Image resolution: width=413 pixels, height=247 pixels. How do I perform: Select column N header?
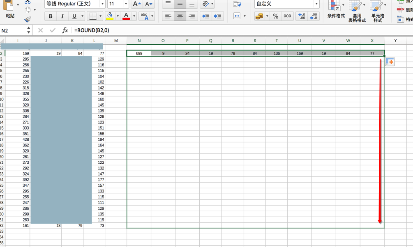pyautogui.click(x=139, y=41)
